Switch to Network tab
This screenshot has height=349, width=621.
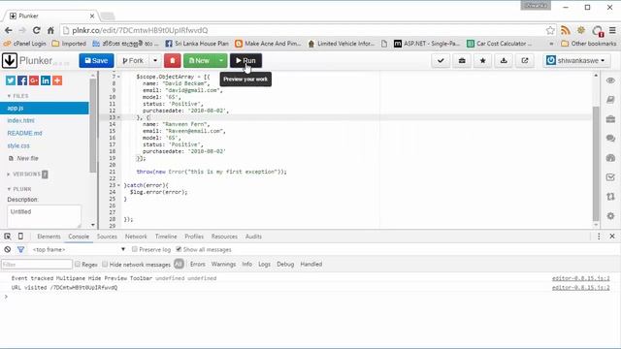tap(136, 237)
